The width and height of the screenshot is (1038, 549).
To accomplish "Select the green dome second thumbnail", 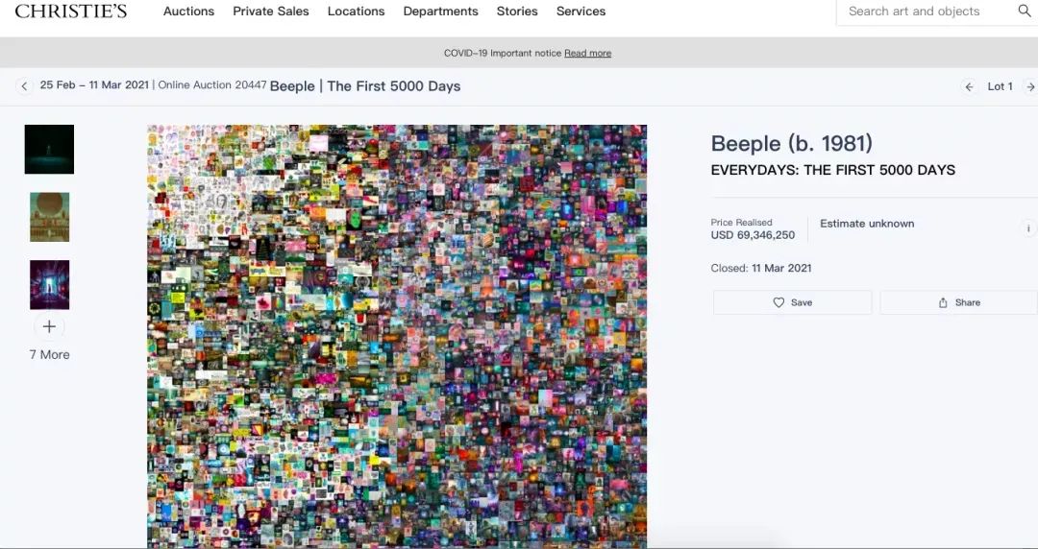I will [x=50, y=217].
